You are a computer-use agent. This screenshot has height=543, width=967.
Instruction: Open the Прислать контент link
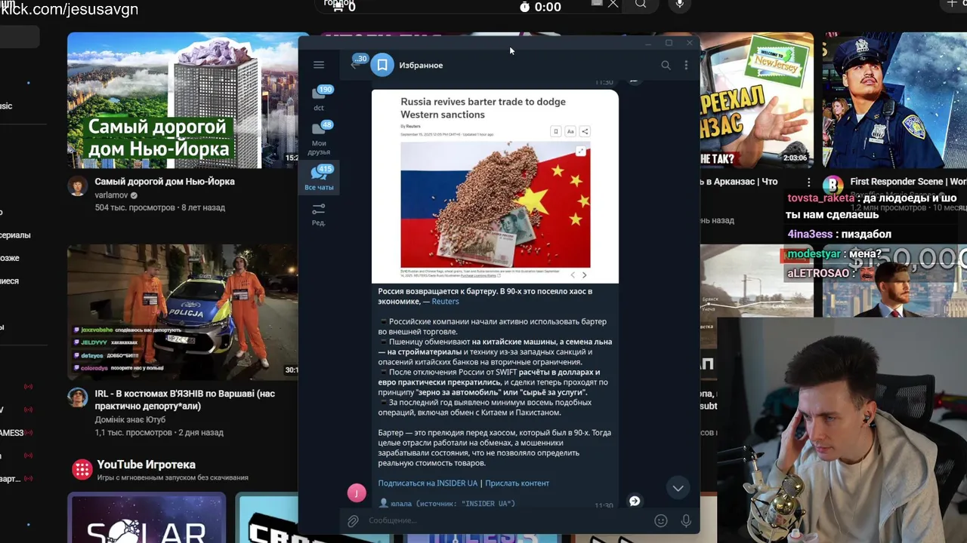pyautogui.click(x=517, y=483)
